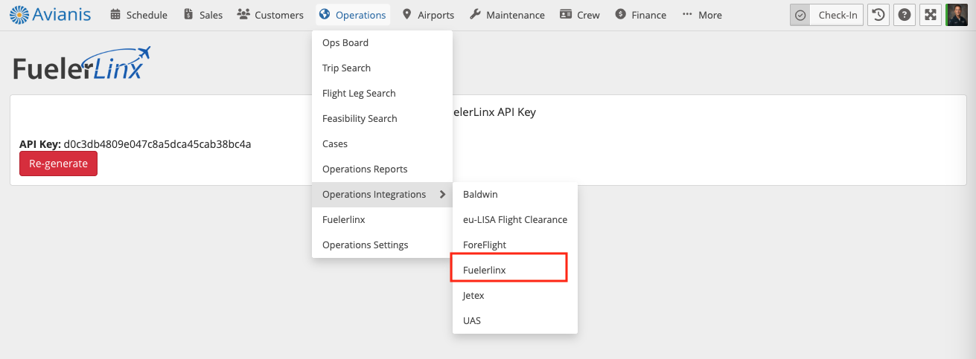Click the FuelerLinx logo
Viewport: 976px width, 359px height.
[82, 65]
